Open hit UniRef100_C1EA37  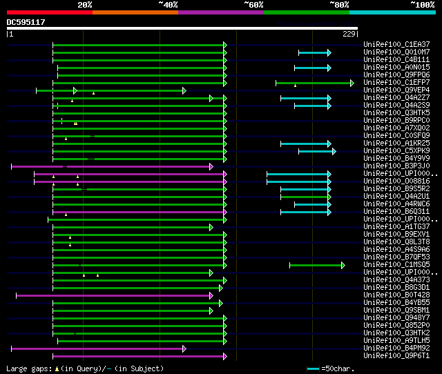point(396,44)
